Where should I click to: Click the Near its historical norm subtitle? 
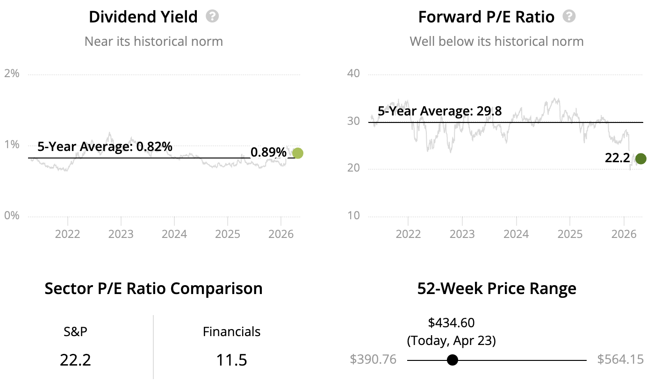153,42
